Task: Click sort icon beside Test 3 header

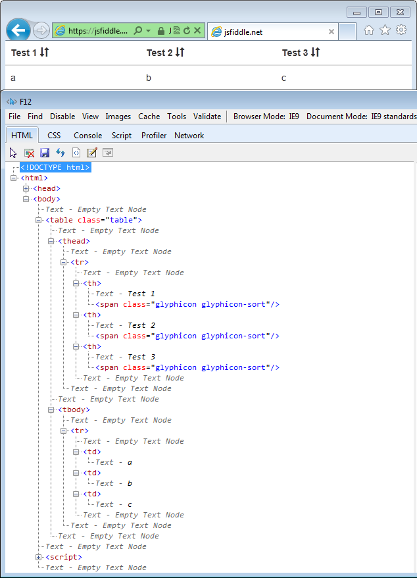Action: [315, 53]
